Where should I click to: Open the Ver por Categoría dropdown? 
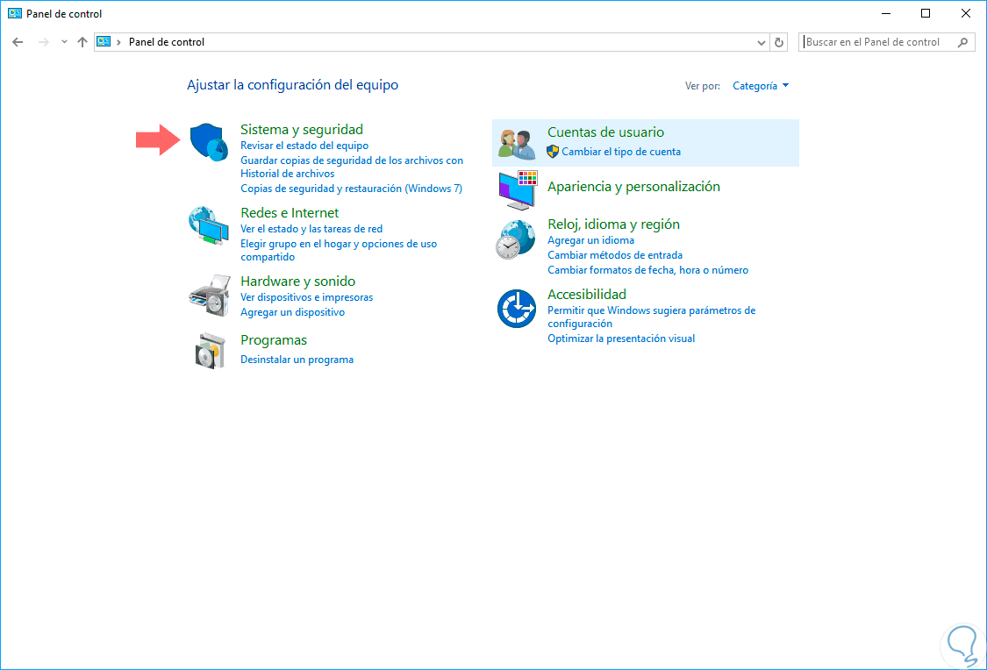[761, 86]
